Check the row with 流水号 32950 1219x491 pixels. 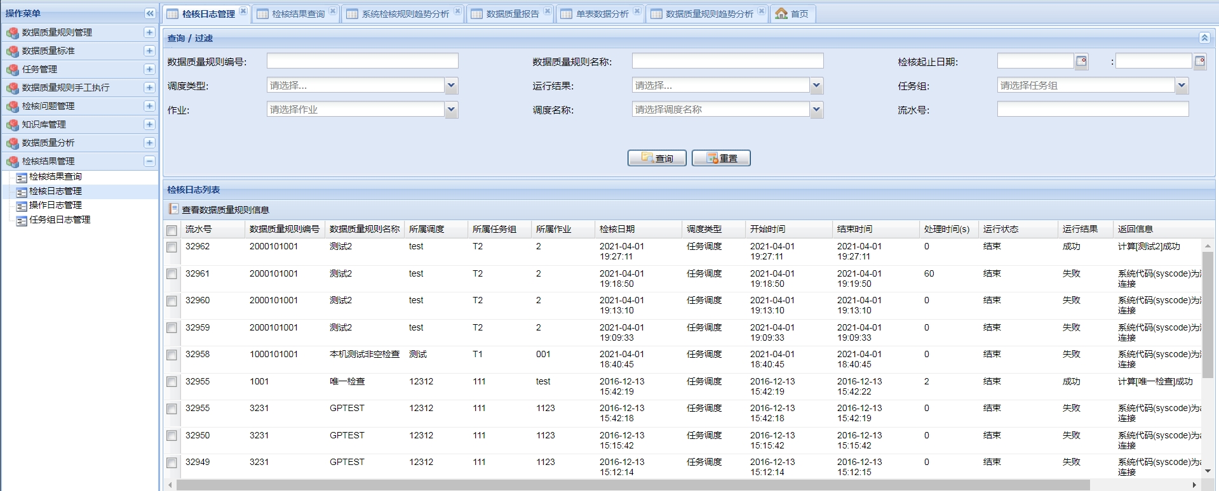[x=172, y=436]
